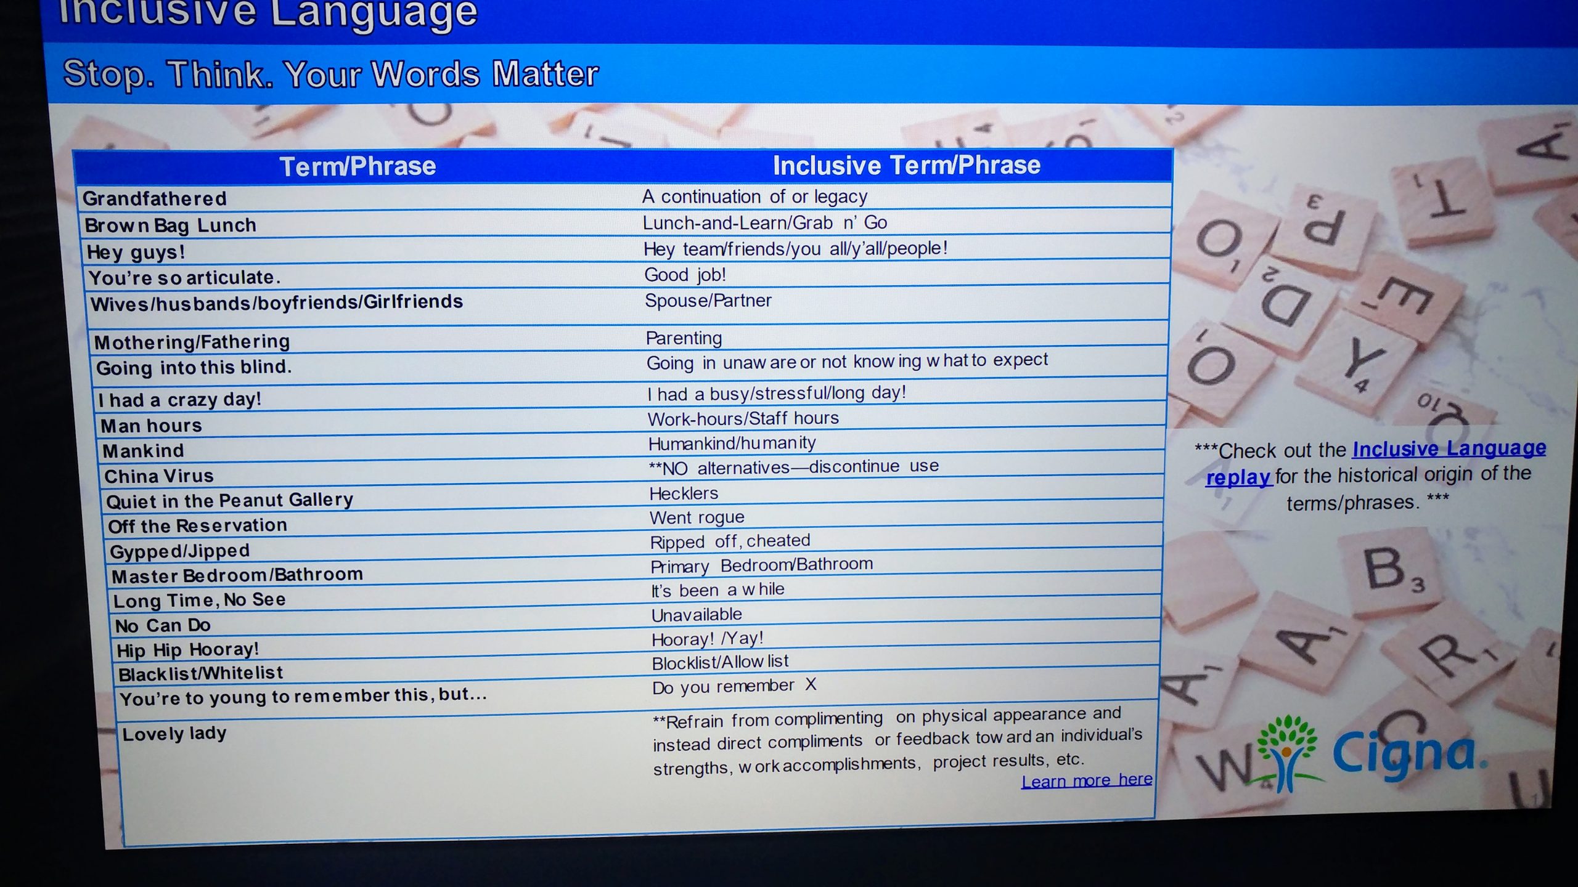Select the Lovely lady table cell
This screenshot has width=1578, height=887.
tap(175, 732)
